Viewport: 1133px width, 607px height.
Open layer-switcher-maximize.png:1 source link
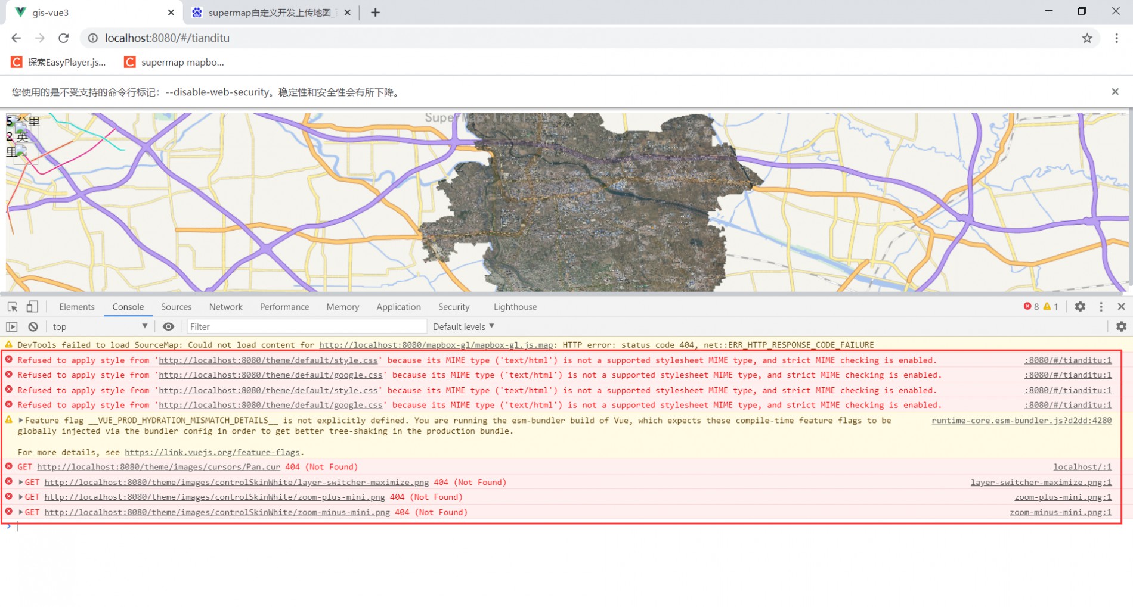click(1041, 483)
